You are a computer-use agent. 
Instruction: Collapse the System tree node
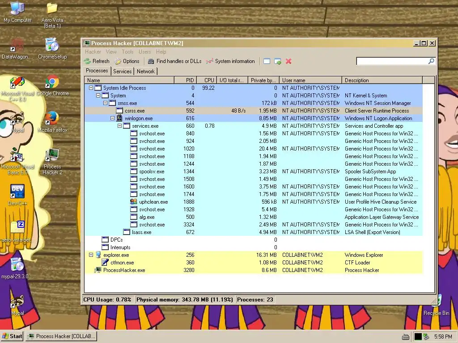[98, 96]
